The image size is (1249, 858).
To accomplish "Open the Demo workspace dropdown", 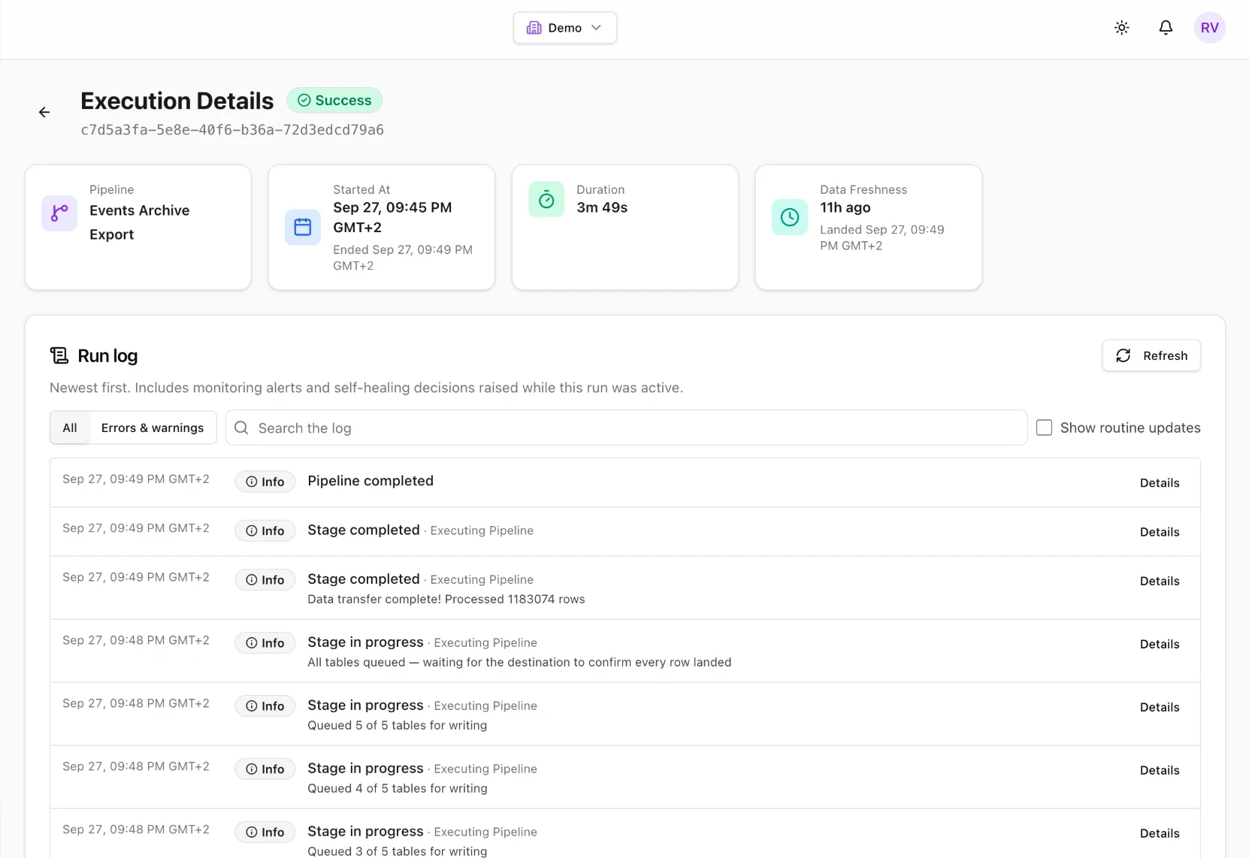I will pos(565,28).
